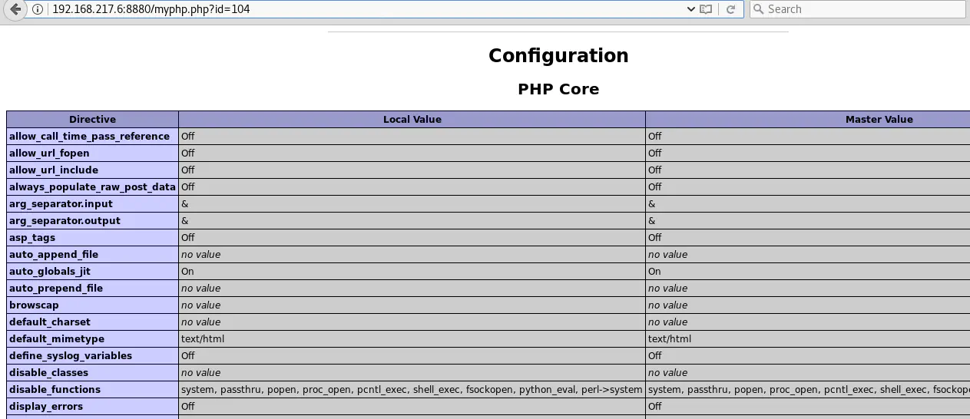Click local text/html value of default_mimetype
The width and height of the screenshot is (970, 419).
203,338
